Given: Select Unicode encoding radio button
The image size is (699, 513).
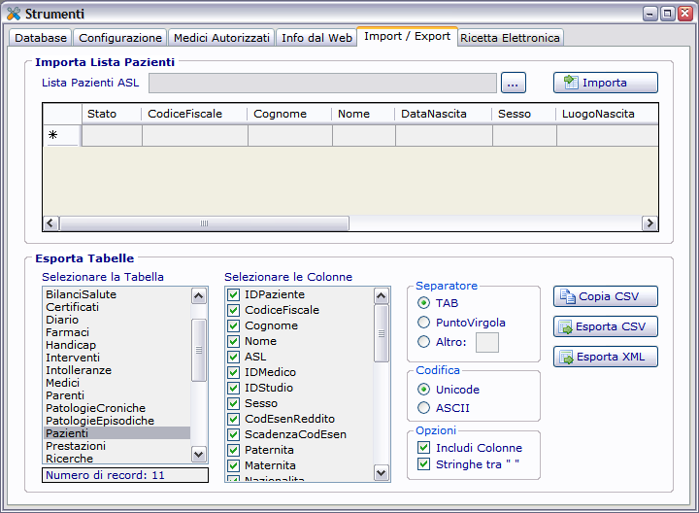Looking at the screenshot, I should pos(423,390).
